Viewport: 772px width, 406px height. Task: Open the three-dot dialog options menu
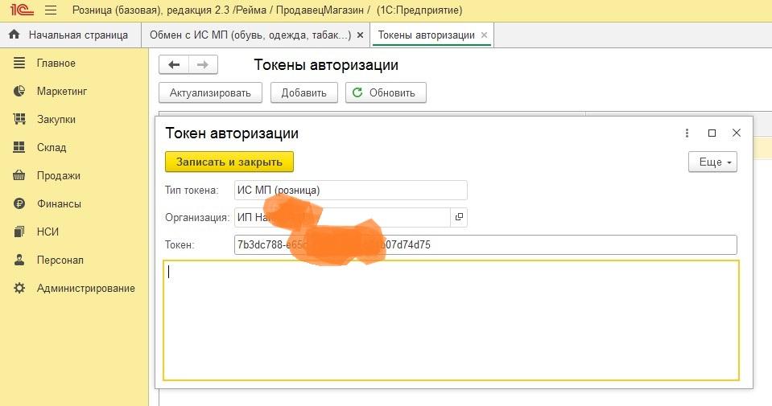[x=687, y=133]
